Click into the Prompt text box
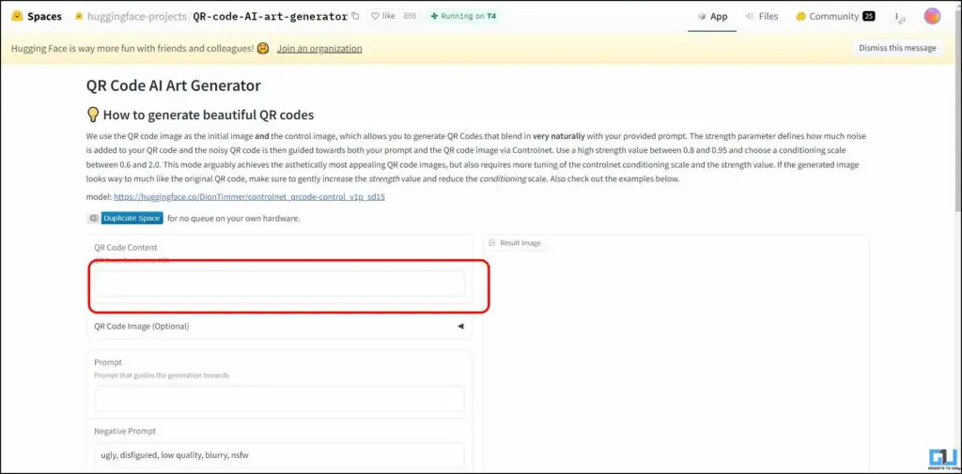Image resolution: width=962 pixels, height=474 pixels. tap(279, 399)
